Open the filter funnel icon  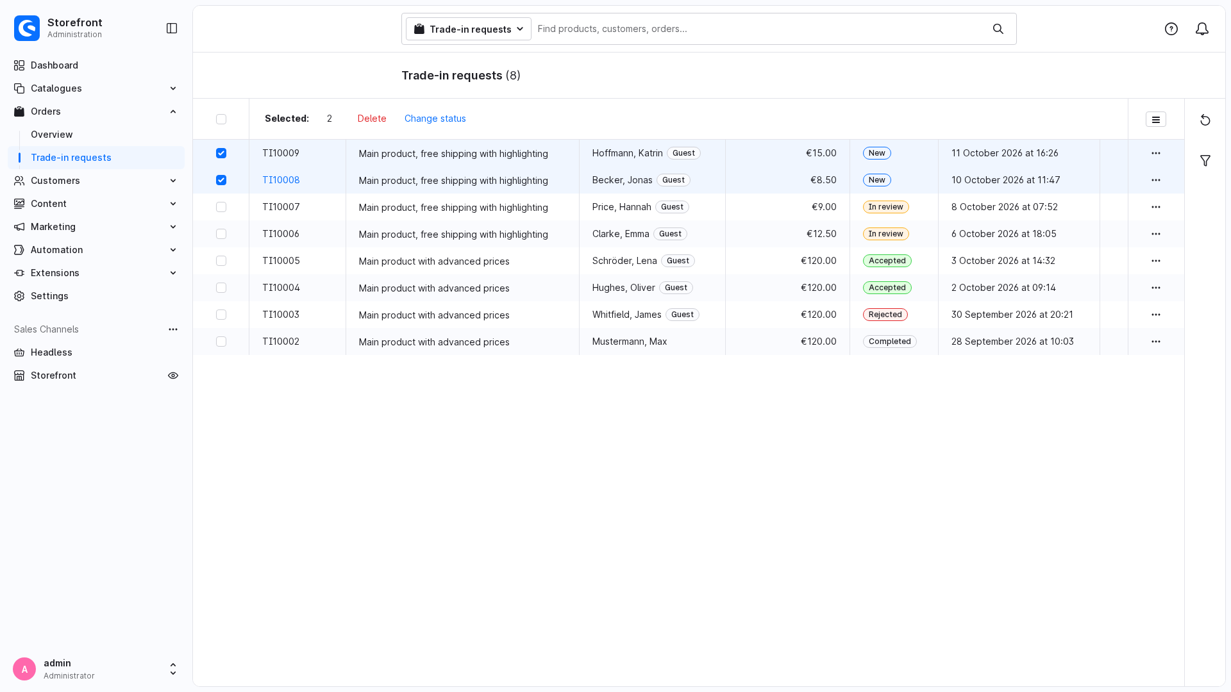click(1205, 160)
